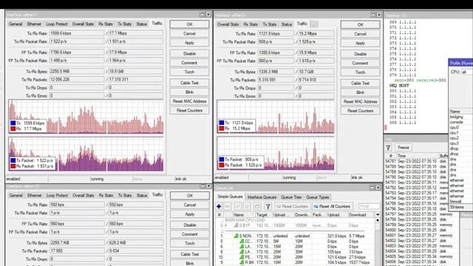Click the disable cross icon in Queue List

[247, 206]
